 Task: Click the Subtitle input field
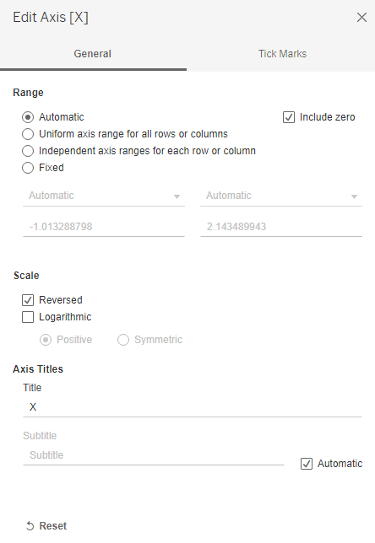[x=154, y=455]
